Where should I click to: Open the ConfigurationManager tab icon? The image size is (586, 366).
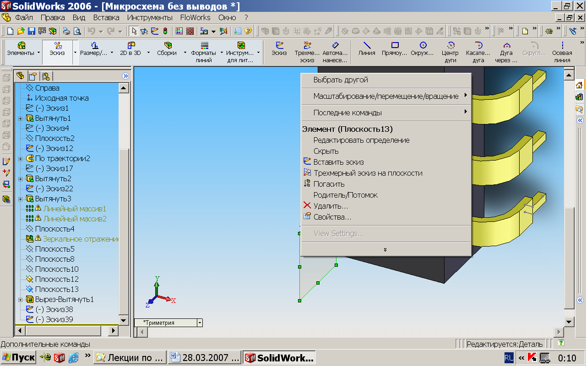[x=45, y=76]
